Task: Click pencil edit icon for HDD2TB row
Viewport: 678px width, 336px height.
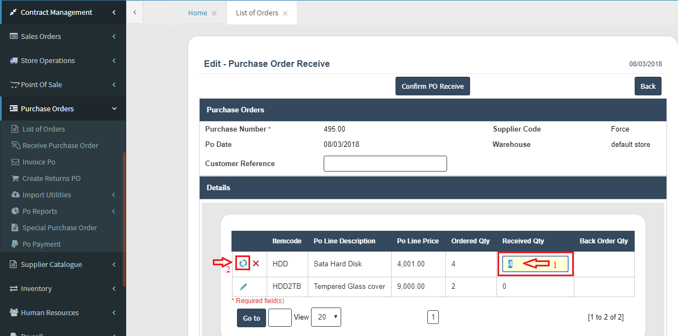Action: pos(244,287)
